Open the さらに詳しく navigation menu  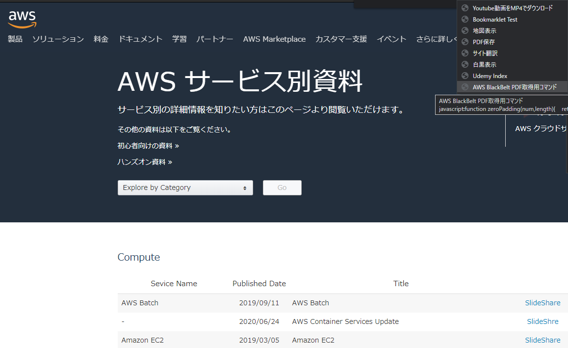tap(437, 39)
